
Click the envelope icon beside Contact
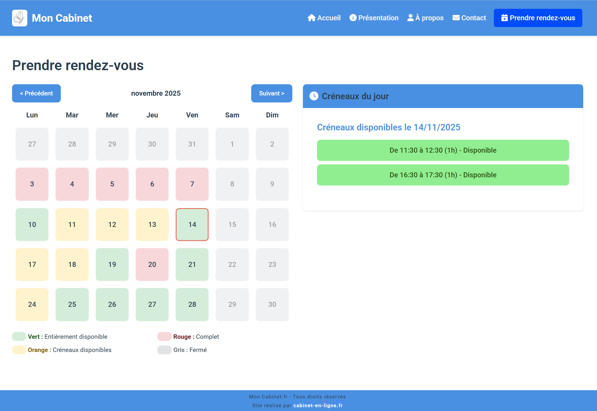(x=456, y=18)
